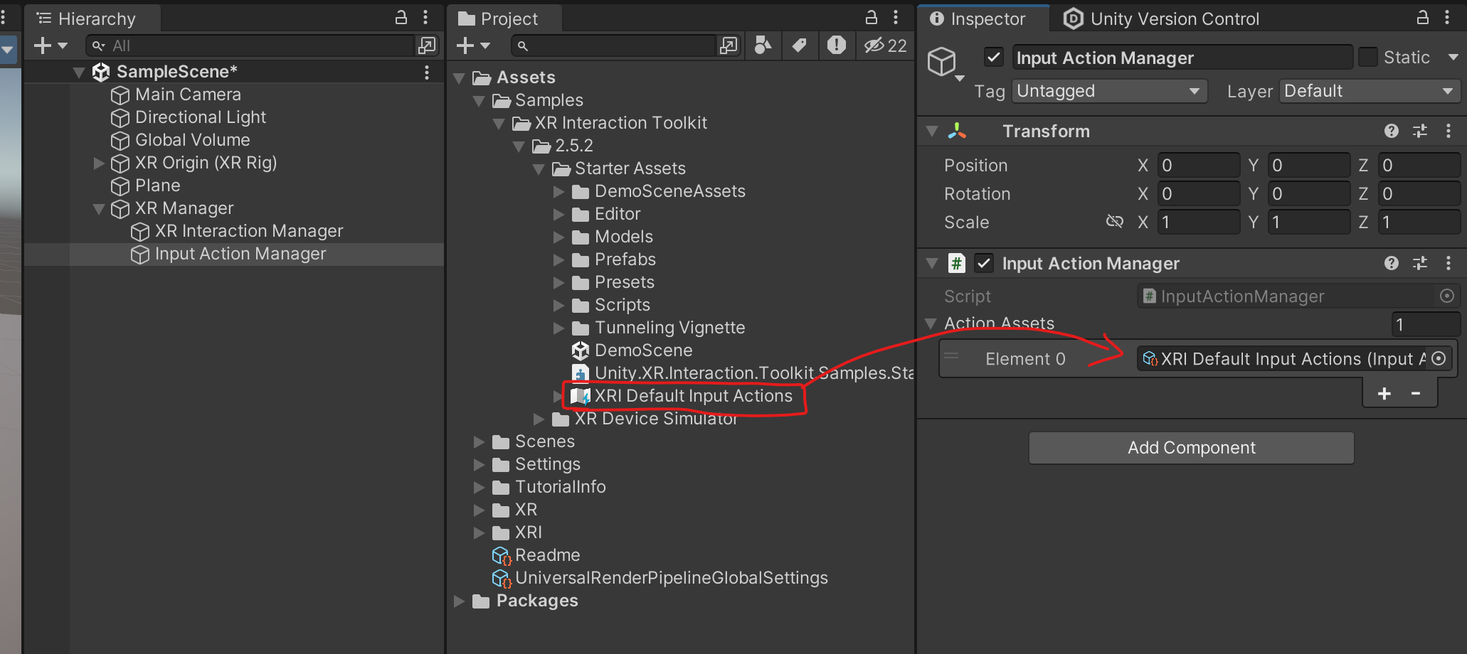
Task: Open Transform help reference icon
Action: click(1392, 131)
